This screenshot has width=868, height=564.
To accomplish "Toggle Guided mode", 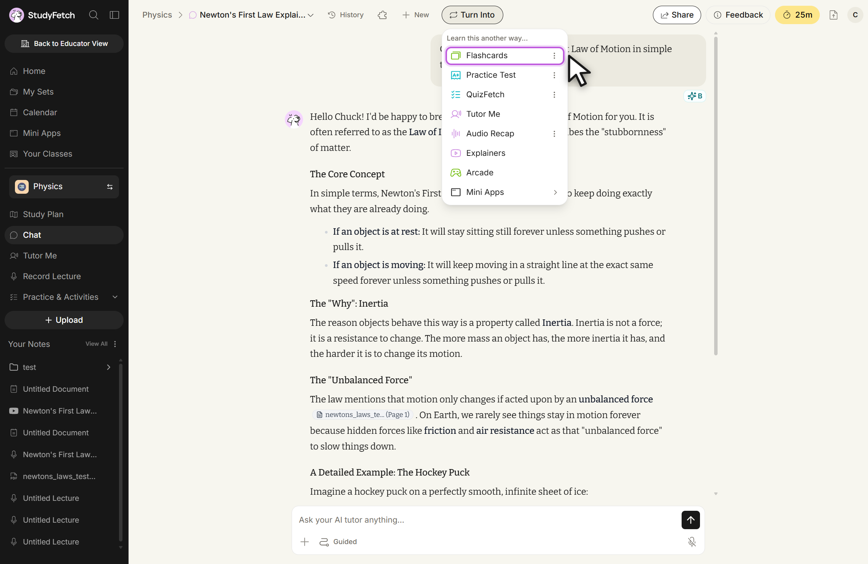I will [338, 542].
